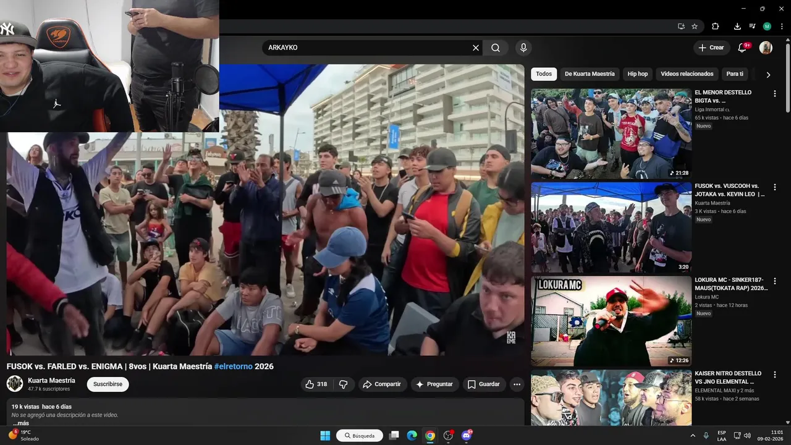Image resolution: width=791 pixels, height=445 pixels.
Task: Bookmark this page with star icon
Action: pos(695,27)
